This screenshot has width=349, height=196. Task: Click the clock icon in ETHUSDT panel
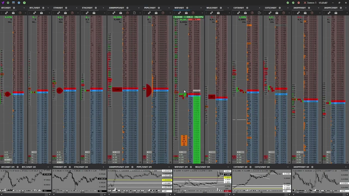(72, 13)
